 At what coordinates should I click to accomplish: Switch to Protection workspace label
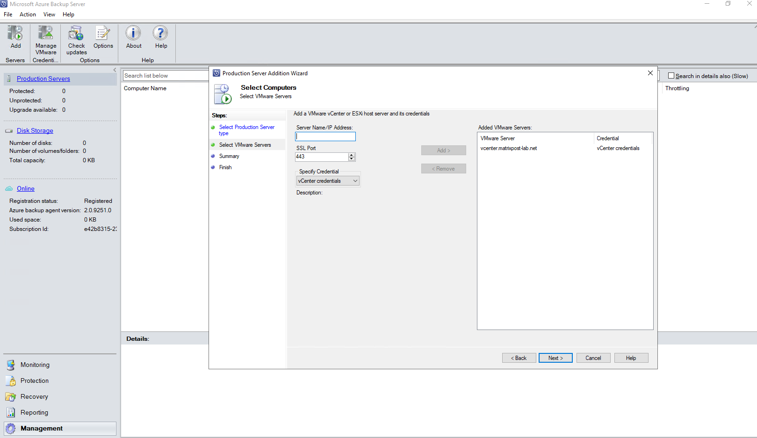35,381
